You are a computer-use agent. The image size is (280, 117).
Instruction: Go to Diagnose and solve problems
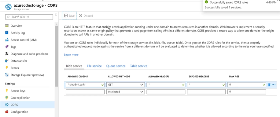[x=29, y=54]
